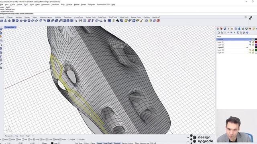Click the wrench tool icon in toolbar
This screenshot has height=144, width=257.
(x=117, y=21)
